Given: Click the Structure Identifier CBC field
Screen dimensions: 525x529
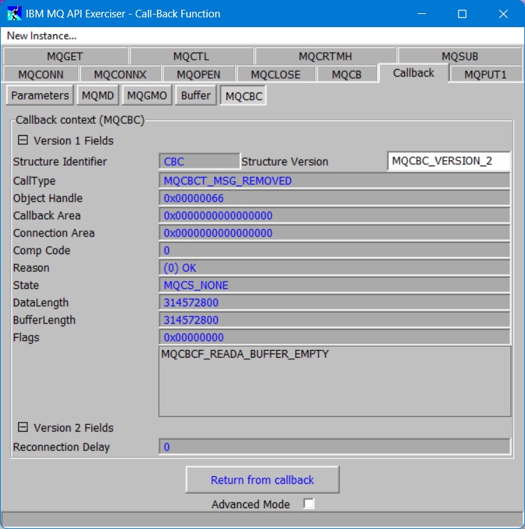Looking at the screenshot, I should (x=199, y=161).
